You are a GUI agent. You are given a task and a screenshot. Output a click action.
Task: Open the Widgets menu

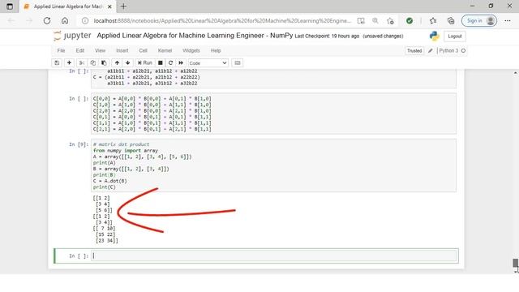(191, 50)
